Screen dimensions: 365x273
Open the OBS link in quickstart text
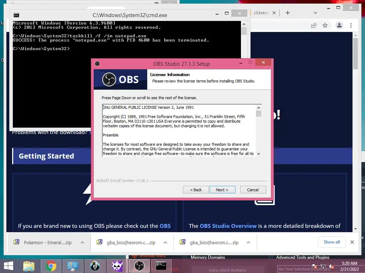pyautogui.click(x=165, y=226)
